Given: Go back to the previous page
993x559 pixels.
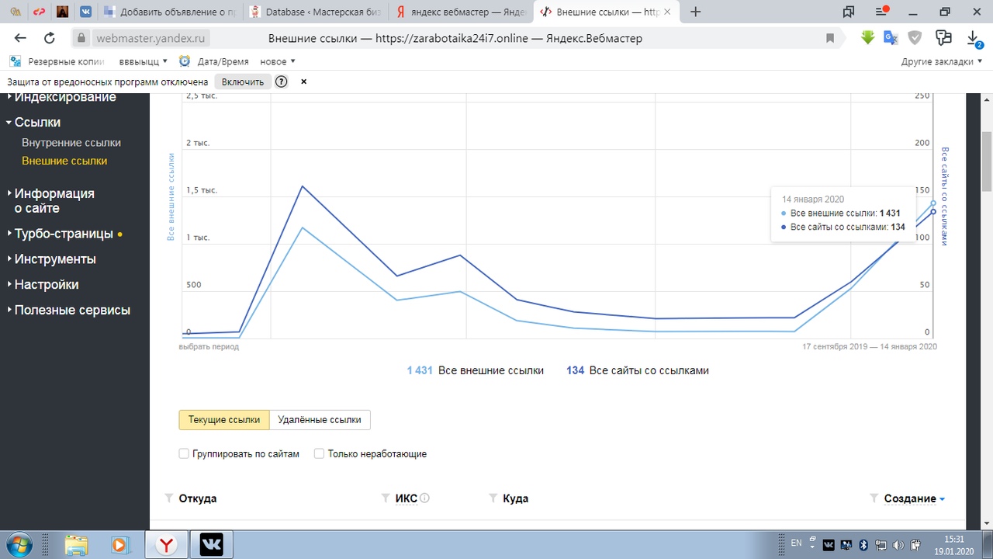Looking at the screenshot, I should pos(20,38).
